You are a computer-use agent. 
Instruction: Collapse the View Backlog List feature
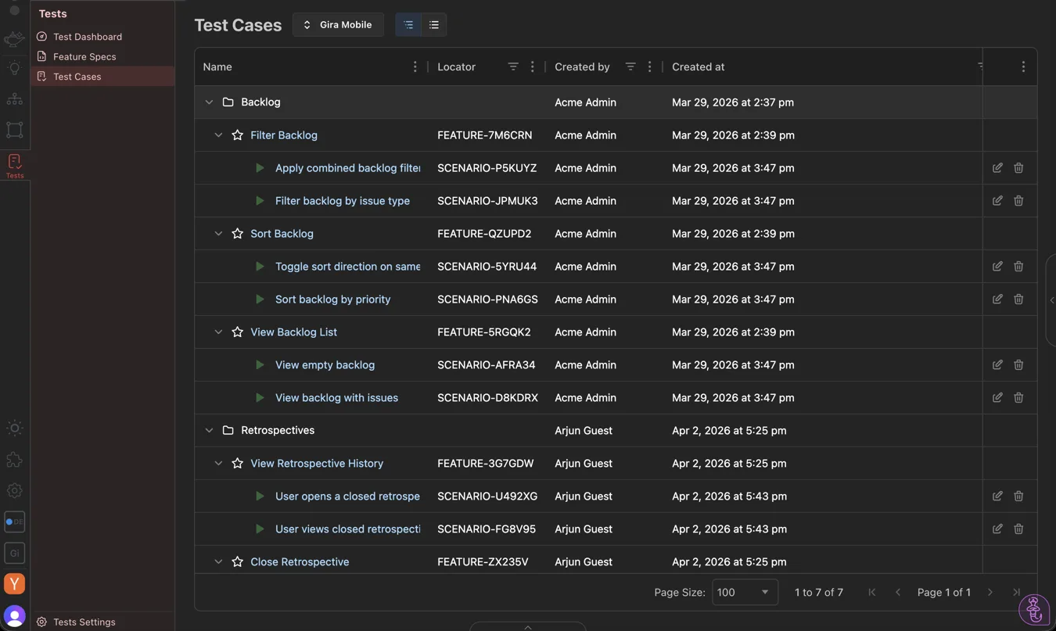(x=218, y=332)
